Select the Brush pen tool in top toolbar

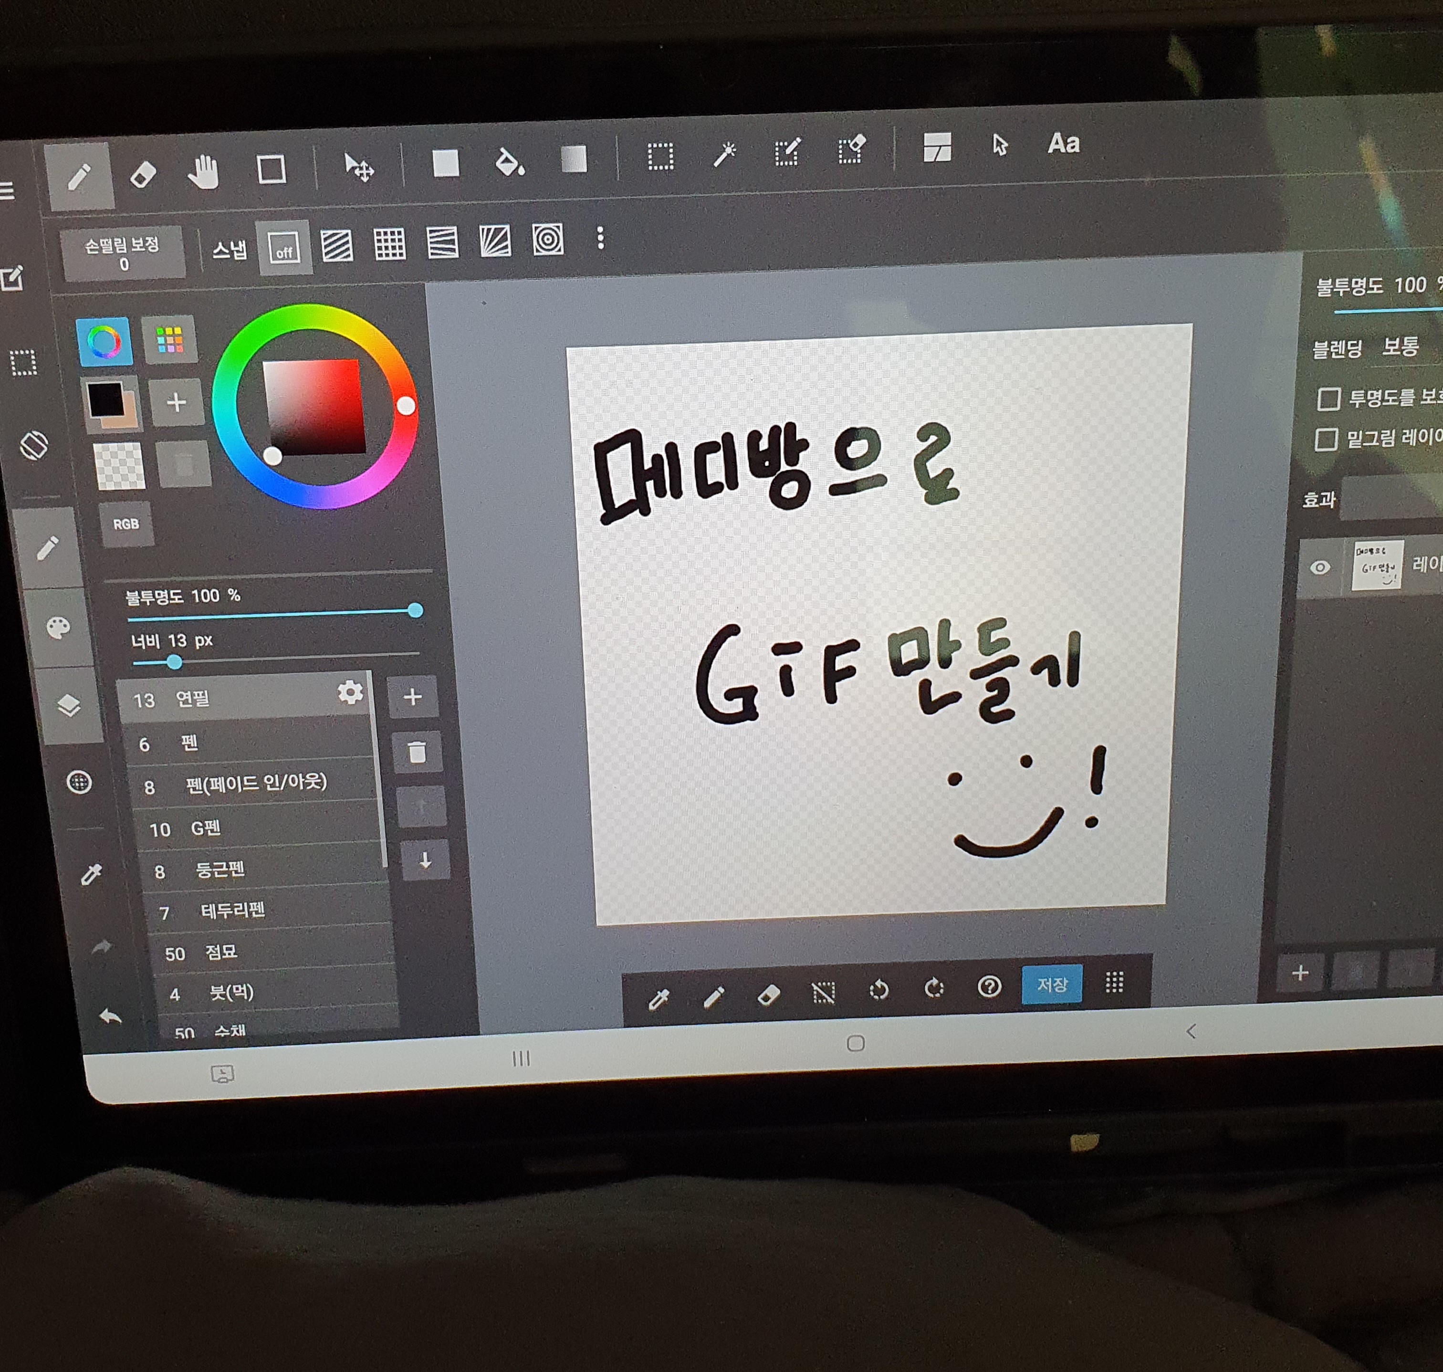point(79,176)
